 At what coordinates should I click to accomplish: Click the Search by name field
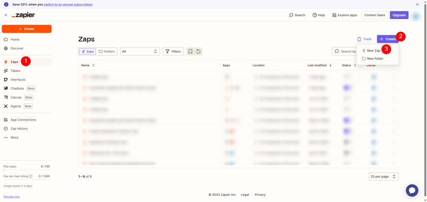(346, 52)
